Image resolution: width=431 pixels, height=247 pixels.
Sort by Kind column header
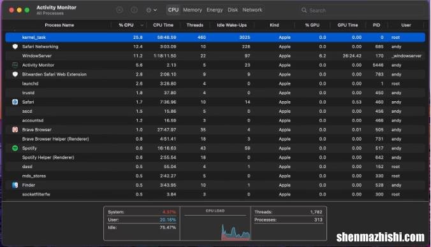[x=274, y=25]
